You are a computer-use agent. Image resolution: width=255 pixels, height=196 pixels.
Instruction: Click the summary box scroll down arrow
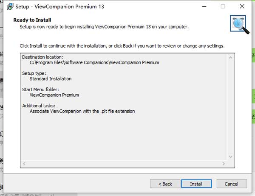point(230,157)
